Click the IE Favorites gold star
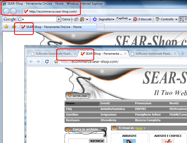Screen dimensions: 187x143 6,26
